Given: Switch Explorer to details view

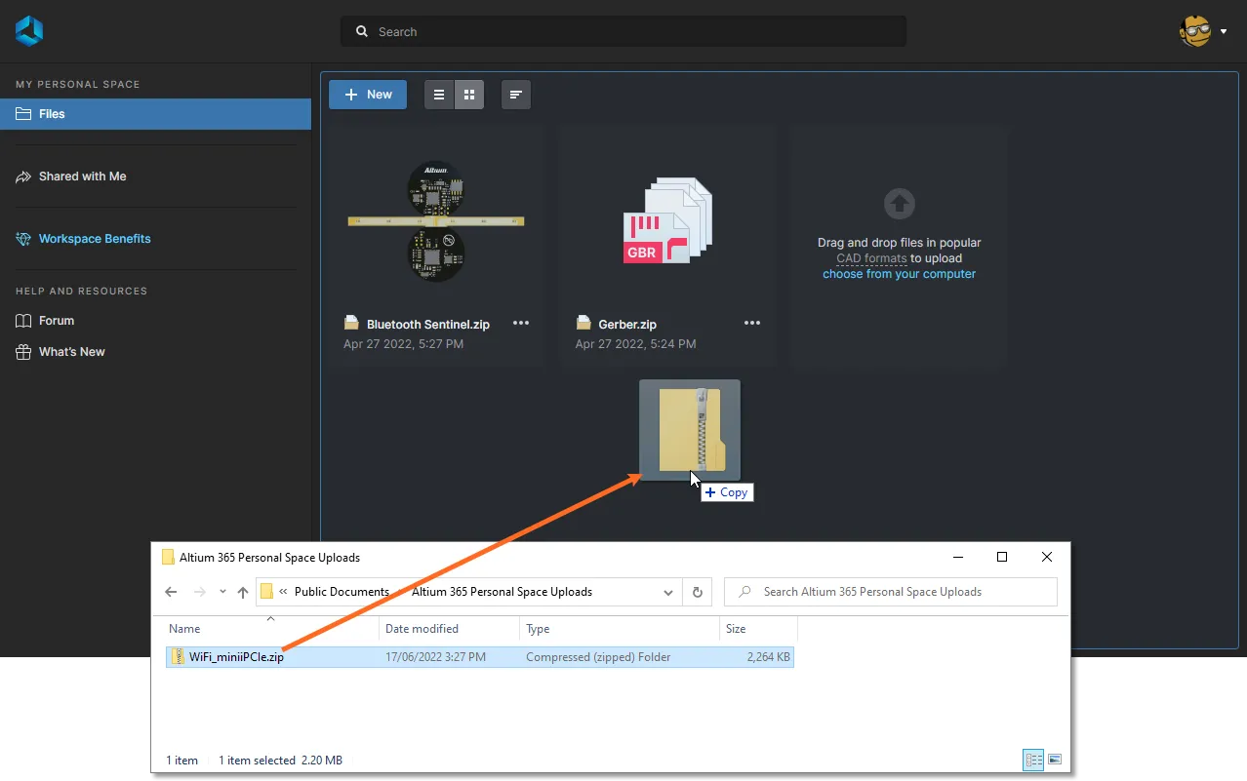Looking at the screenshot, I should click(1032, 760).
